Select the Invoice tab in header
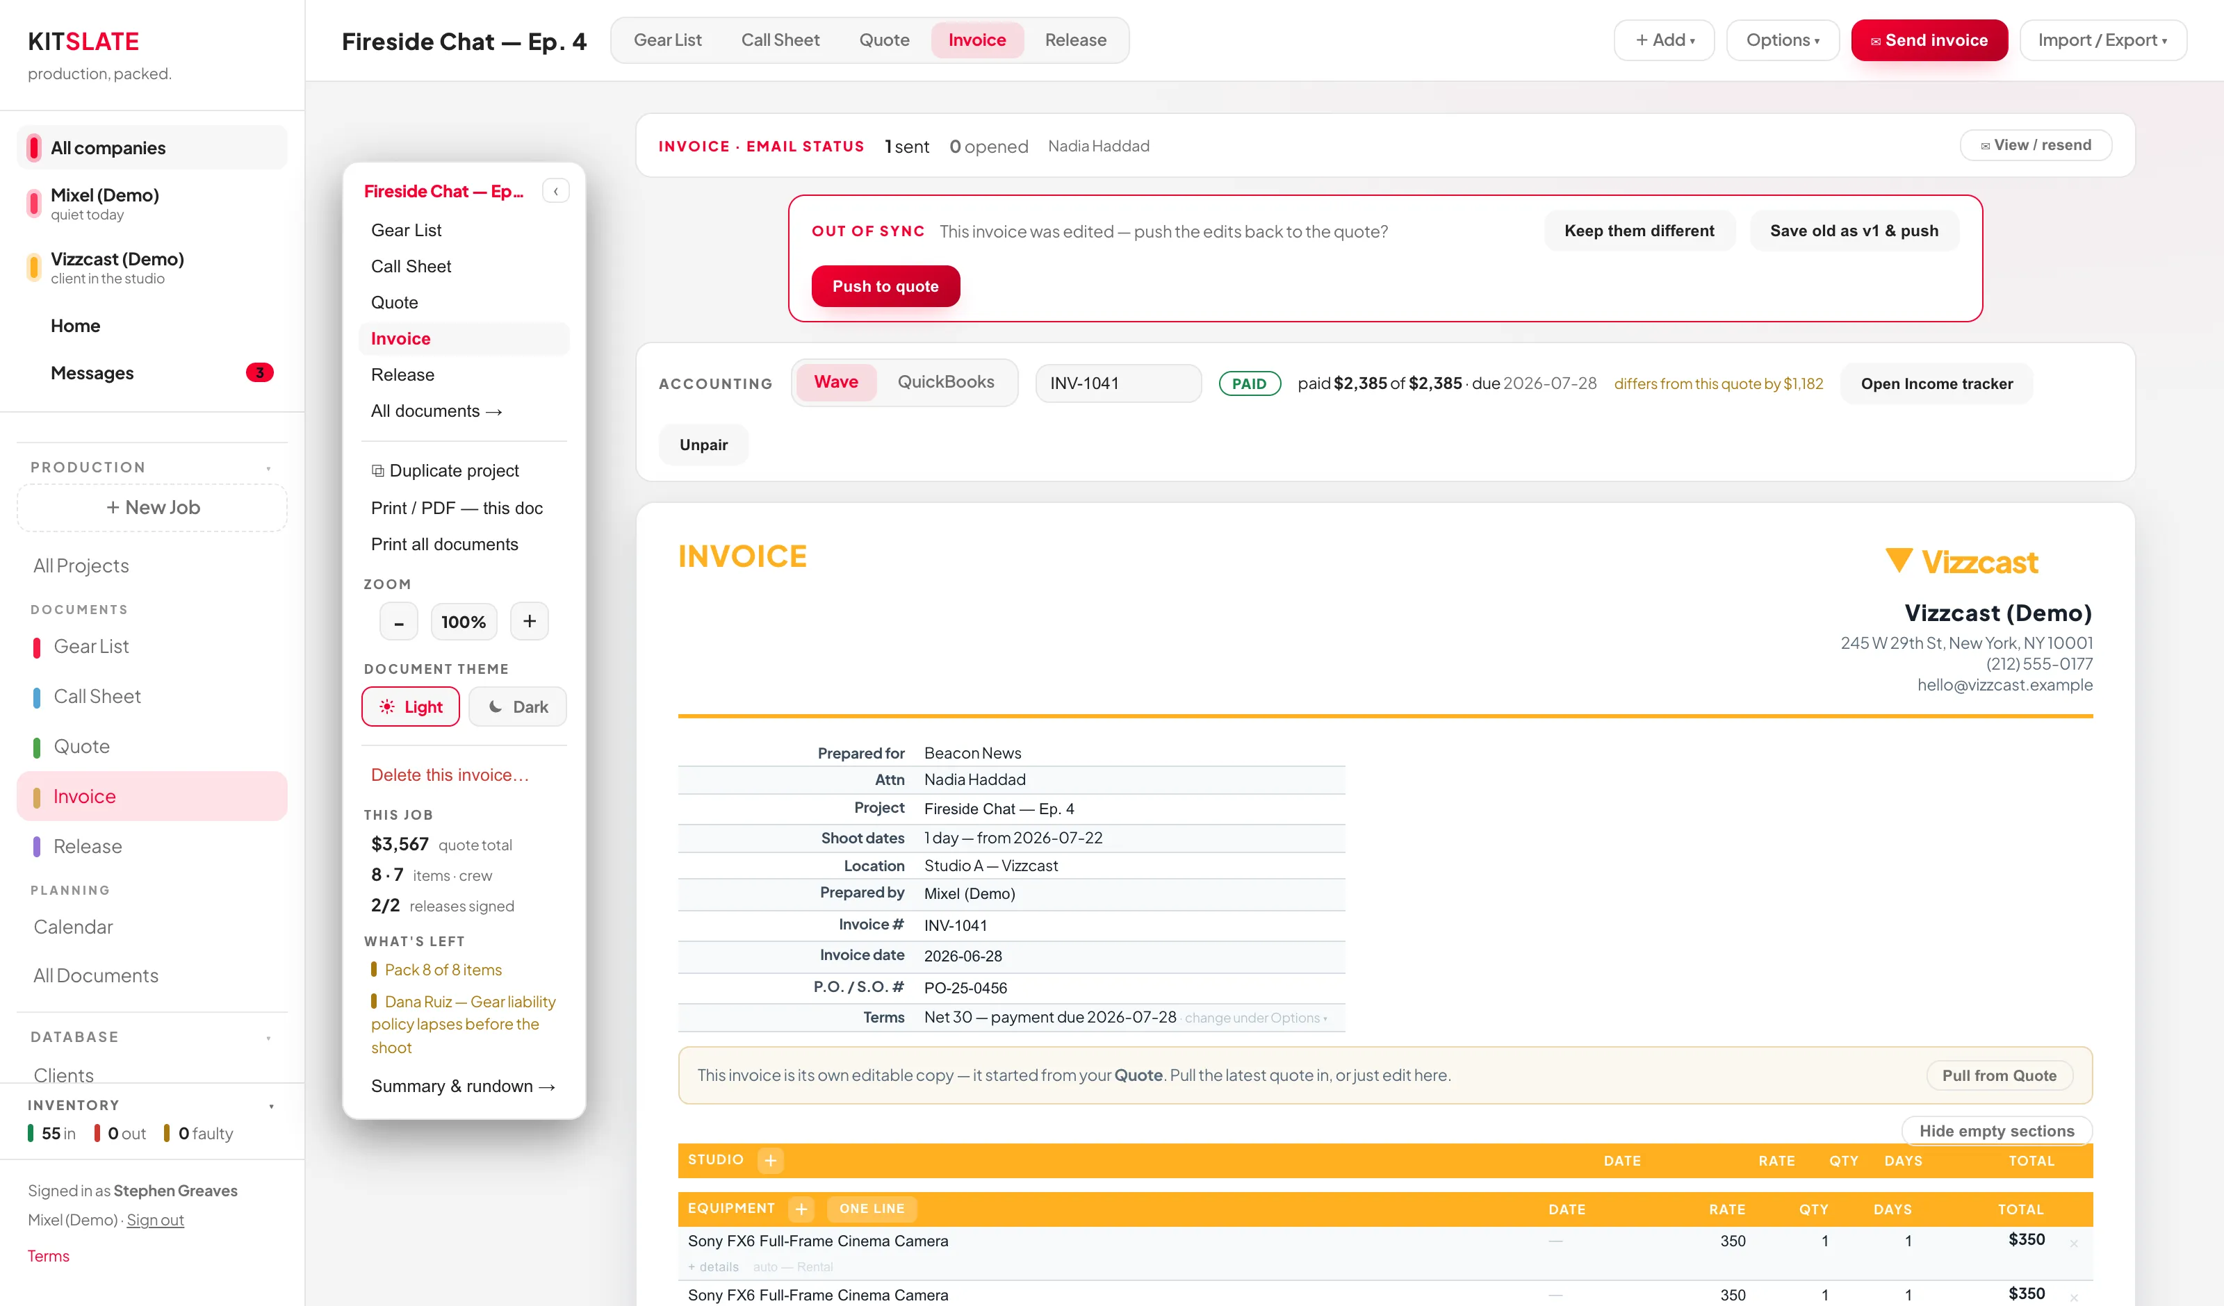This screenshot has height=1306, width=2224. [977, 40]
